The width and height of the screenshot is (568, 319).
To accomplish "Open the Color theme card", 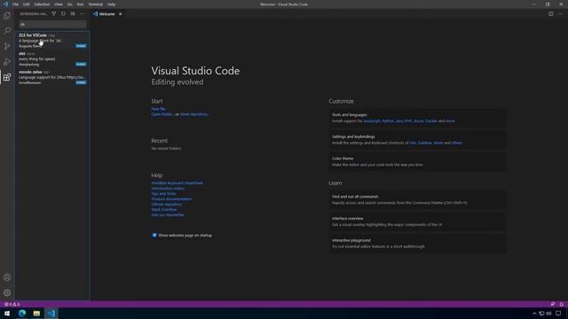I will click(x=418, y=161).
